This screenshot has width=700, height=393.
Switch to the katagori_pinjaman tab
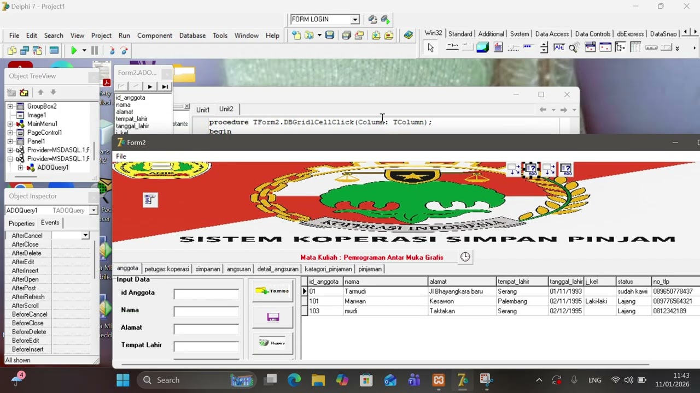[x=329, y=269]
